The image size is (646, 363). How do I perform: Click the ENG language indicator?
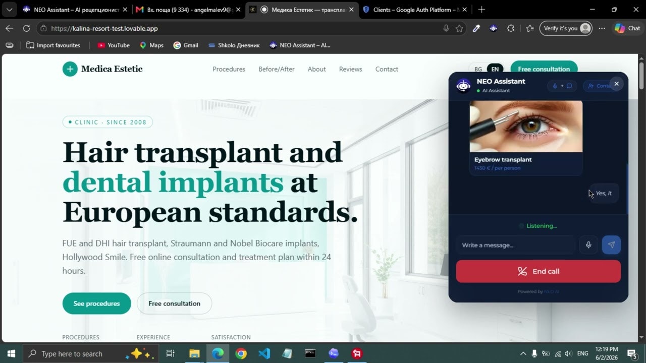coord(583,353)
